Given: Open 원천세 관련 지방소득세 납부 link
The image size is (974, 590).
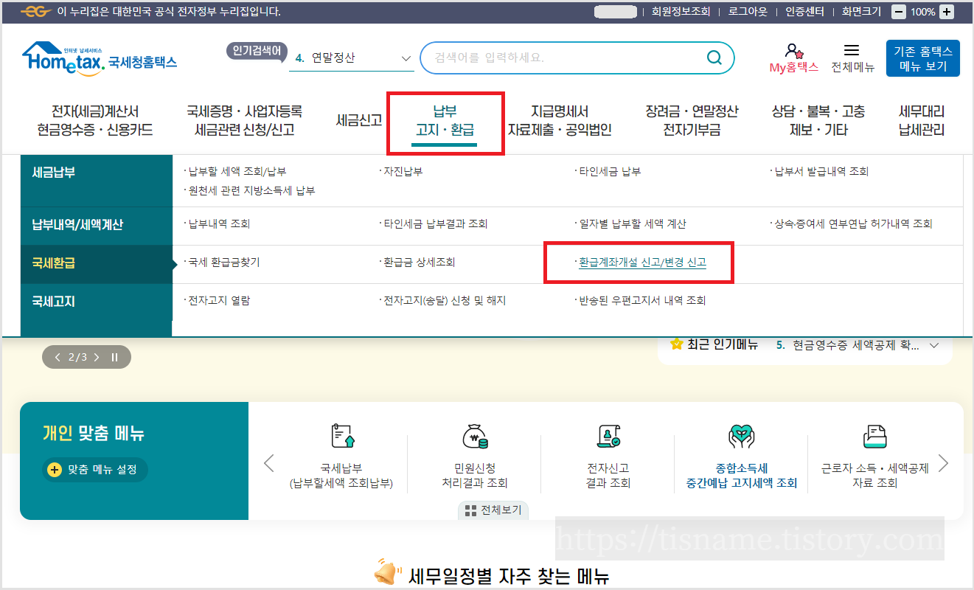Looking at the screenshot, I should pos(251,191).
